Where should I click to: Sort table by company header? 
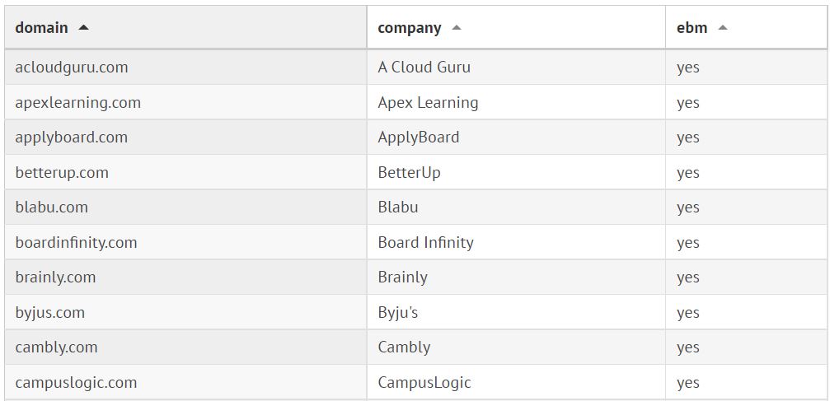[410, 28]
